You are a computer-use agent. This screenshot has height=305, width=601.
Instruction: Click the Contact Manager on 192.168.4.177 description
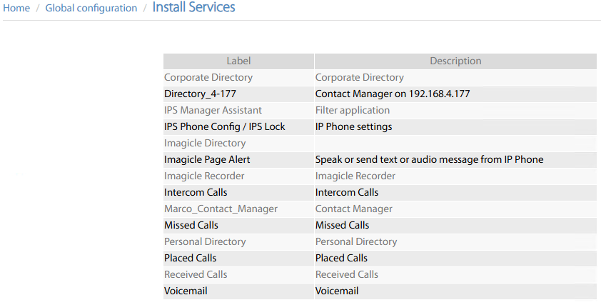coord(392,94)
